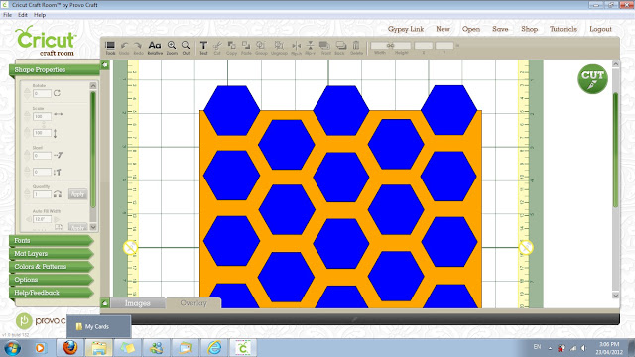Click the Delete trash icon
The width and height of the screenshot is (635, 357).
[356, 48]
